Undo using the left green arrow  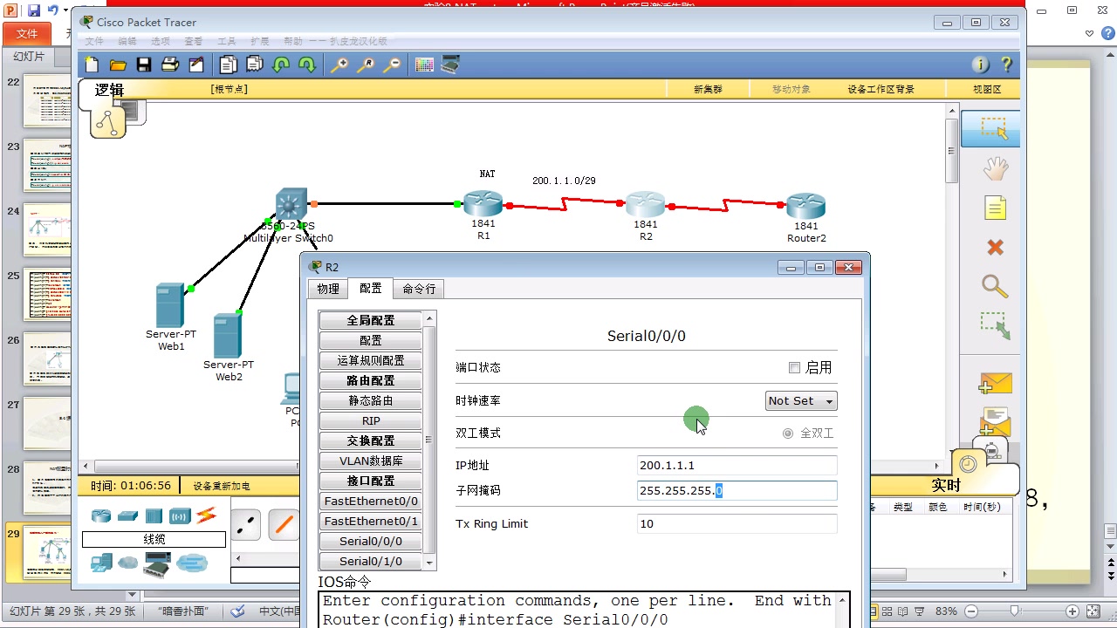tap(281, 65)
